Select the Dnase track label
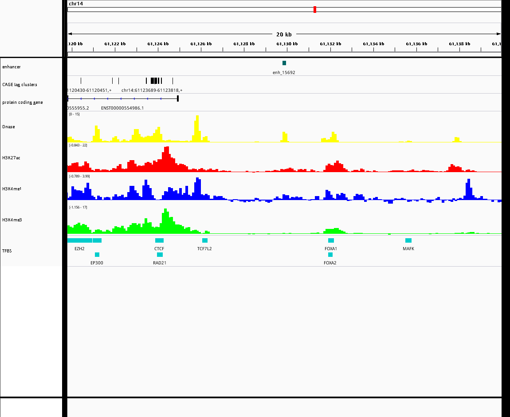 [x=8, y=127]
